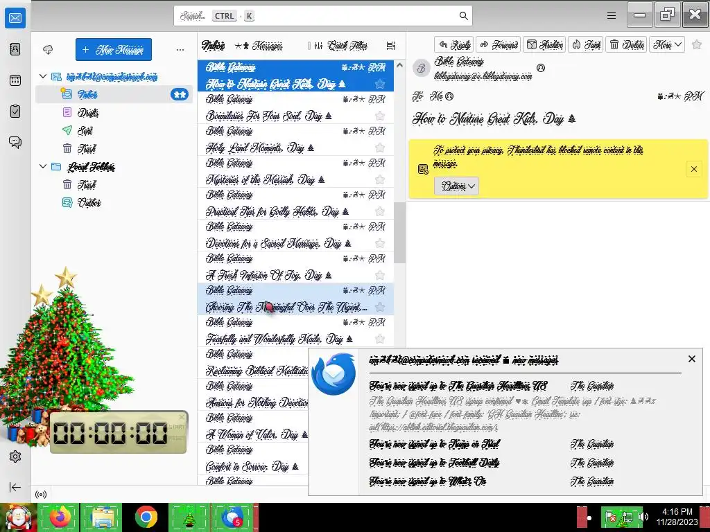710x532 pixels.
Task: Close the new messages notification popup
Action: click(691, 359)
